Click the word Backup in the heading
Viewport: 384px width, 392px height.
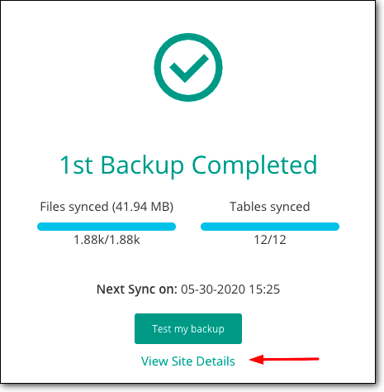[x=142, y=165]
